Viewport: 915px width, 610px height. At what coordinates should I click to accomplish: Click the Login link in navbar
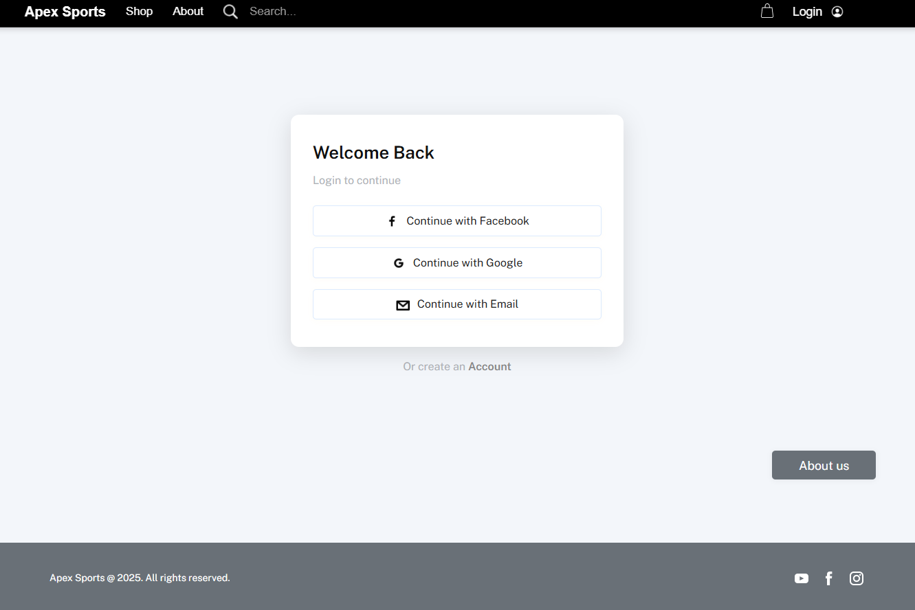807,12
